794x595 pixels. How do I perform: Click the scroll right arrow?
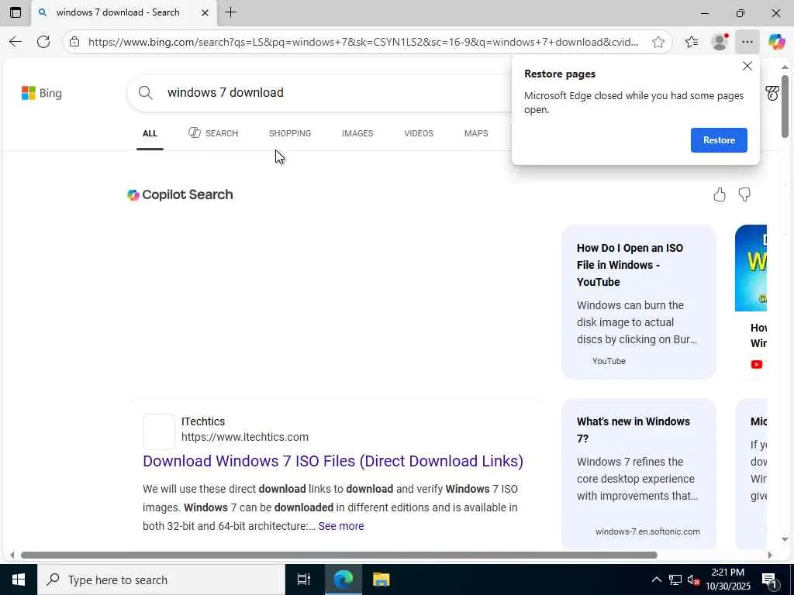point(770,555)
